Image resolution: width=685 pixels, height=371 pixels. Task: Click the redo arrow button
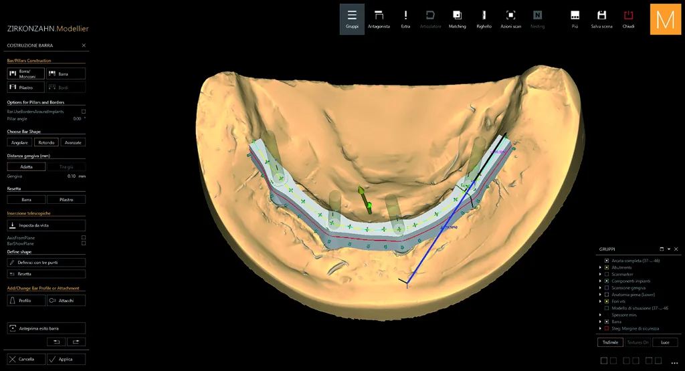(x=76, y=342)
